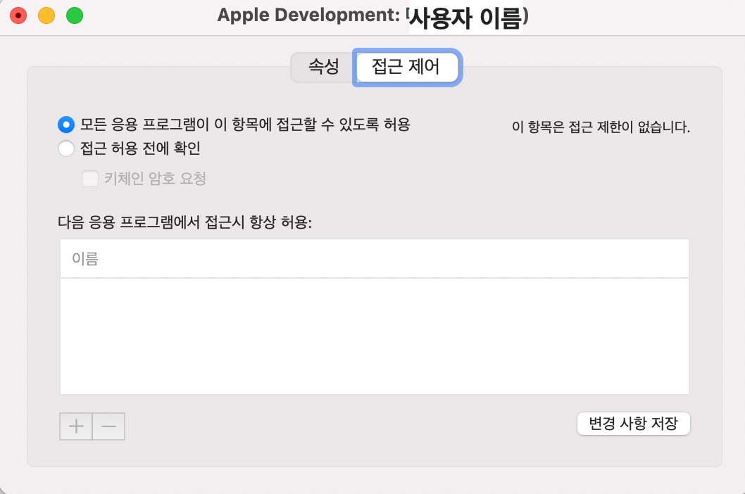Save changes with 변경 사항 저장 button
Viewport: 745px width, 494px height.
click(633, 424)
